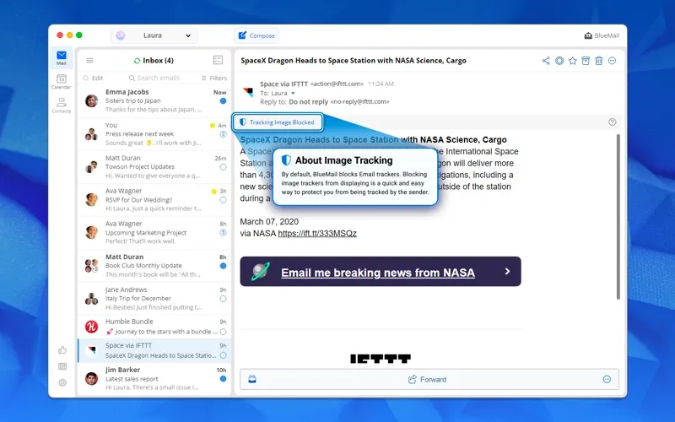Open the Filters dropdown
675x422 pixels.
point(214,78)
